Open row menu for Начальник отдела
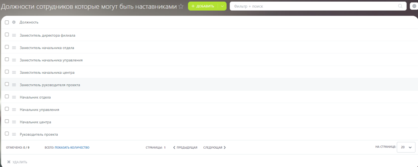418x167 pixels. 14,97
